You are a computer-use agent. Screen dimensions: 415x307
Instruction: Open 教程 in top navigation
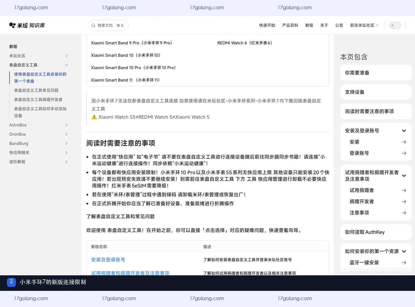point(309,25)
